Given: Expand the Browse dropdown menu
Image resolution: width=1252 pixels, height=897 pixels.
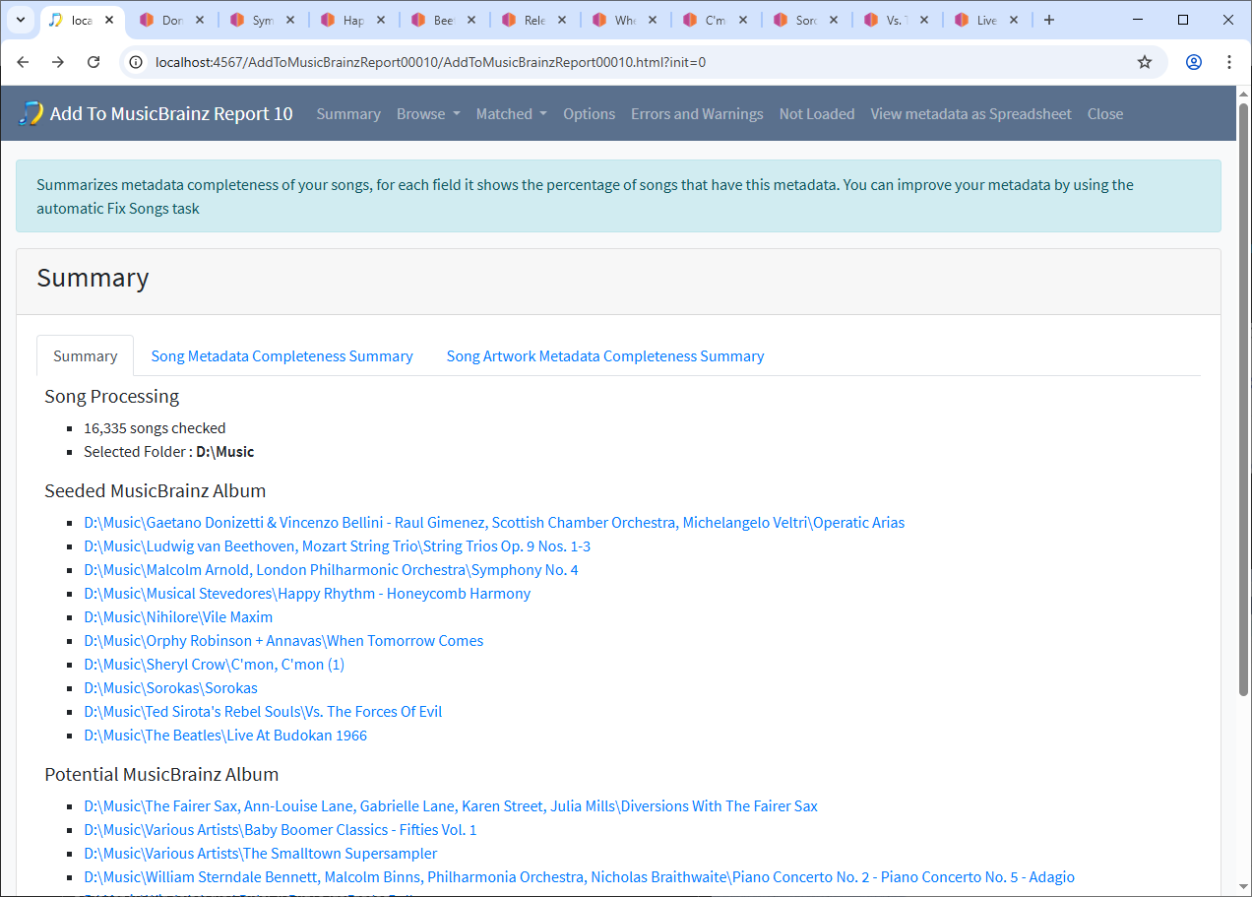Looking at the screenshot, I should [428, 114].
